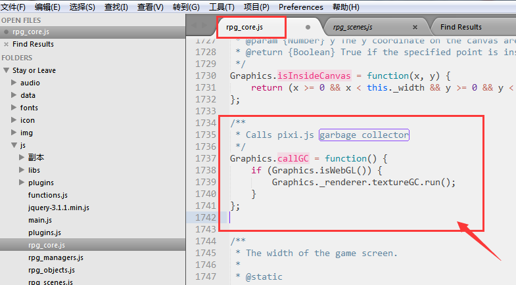Viewport: 516px width, 285px height.
Task: Click the isInsideCanvas identifier
Action: [x=314, y=76]
